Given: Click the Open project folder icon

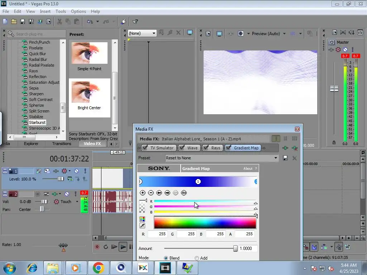Looking at the screenshot, I should pos(14,21).
